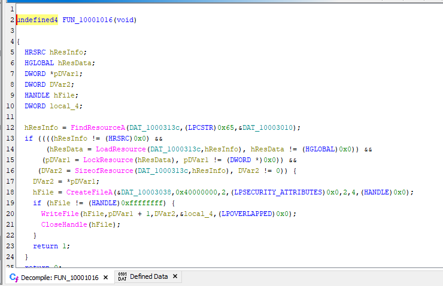Click the hResInfo declaration on line 5

tap(68, 52)
